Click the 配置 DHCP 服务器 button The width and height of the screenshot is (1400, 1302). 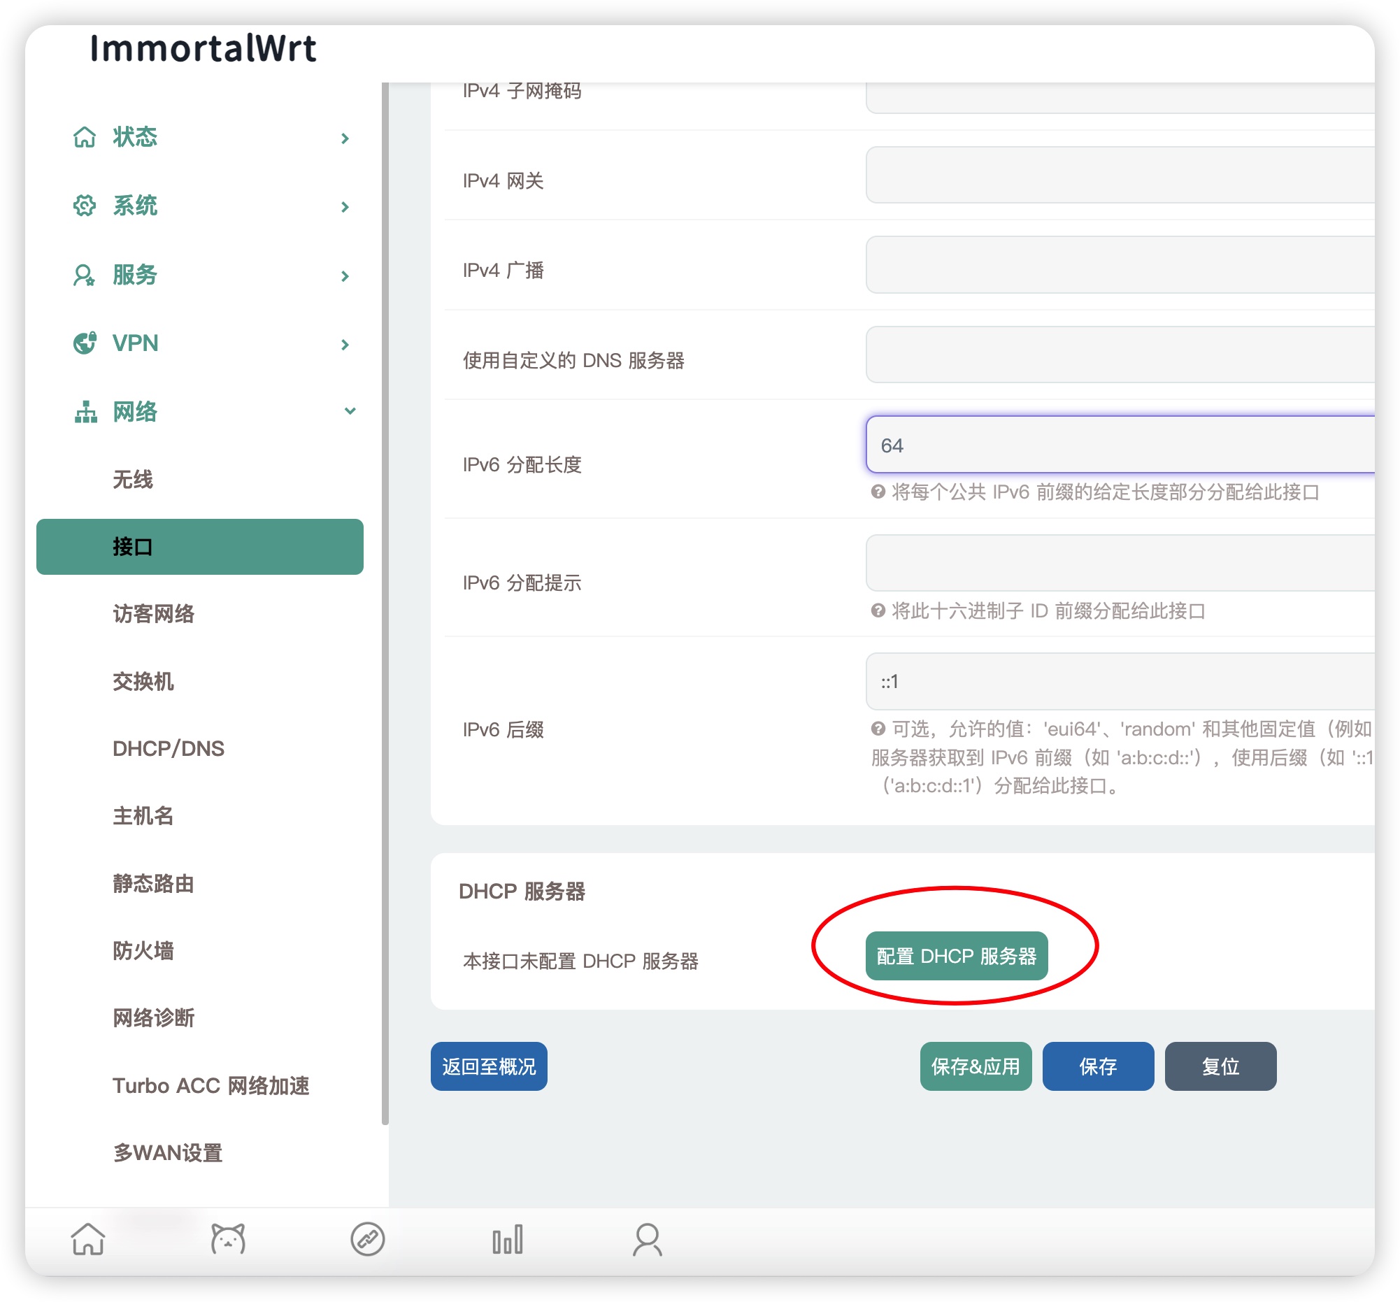click(x=957, y=956)
